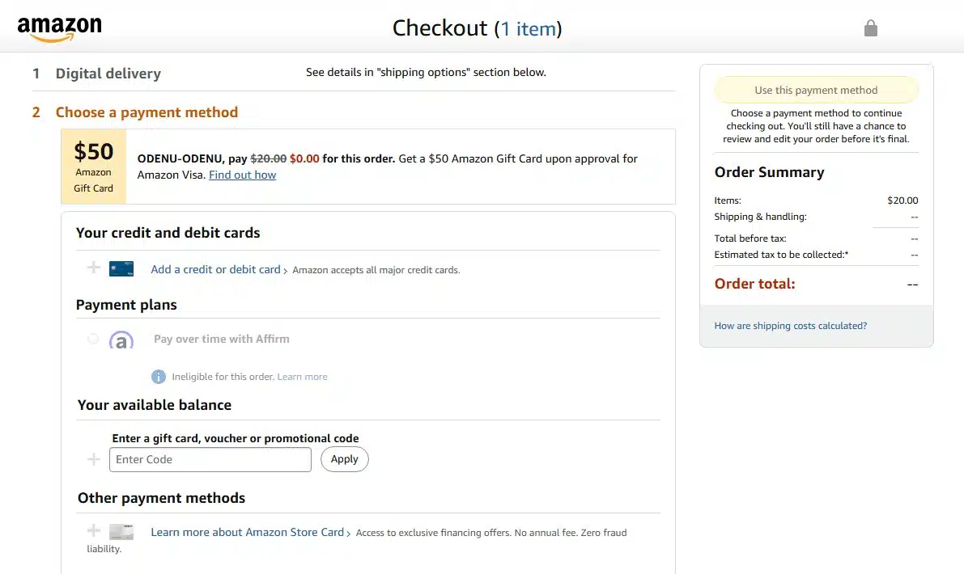Image resolution: width=964 pixels, height=574 pixels.
Task: Open the Find out how link
Action: pos(242,175)
